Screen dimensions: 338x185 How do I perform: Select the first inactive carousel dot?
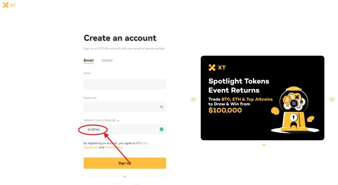pyautogui.click(x=260, y=145)
